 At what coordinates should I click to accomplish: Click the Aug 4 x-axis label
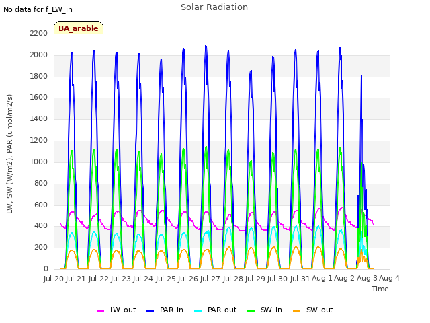390,279
